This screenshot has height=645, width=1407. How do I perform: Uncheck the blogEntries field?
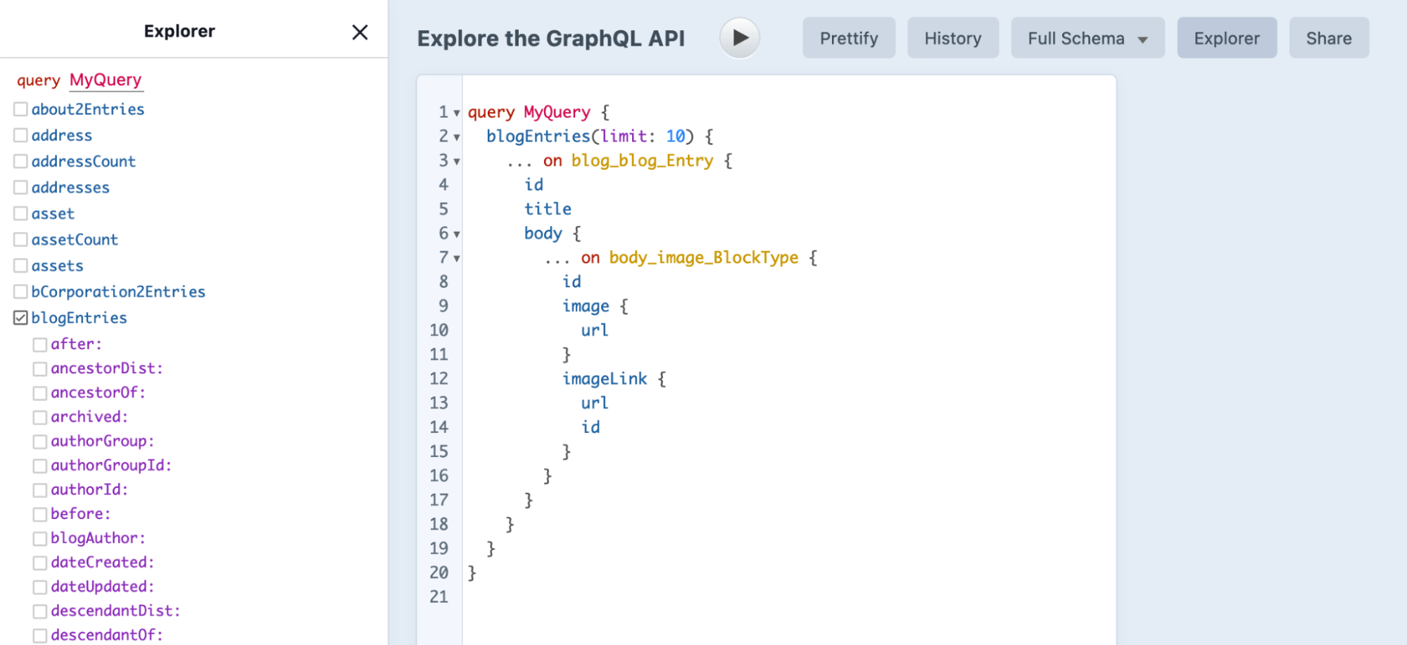pos(20,318)
